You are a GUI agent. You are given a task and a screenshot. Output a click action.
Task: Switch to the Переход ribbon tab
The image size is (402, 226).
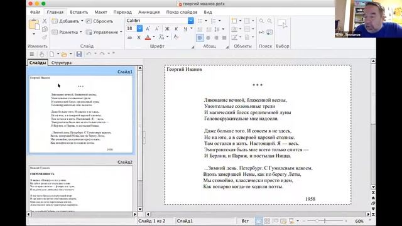[x=122, y=12]
